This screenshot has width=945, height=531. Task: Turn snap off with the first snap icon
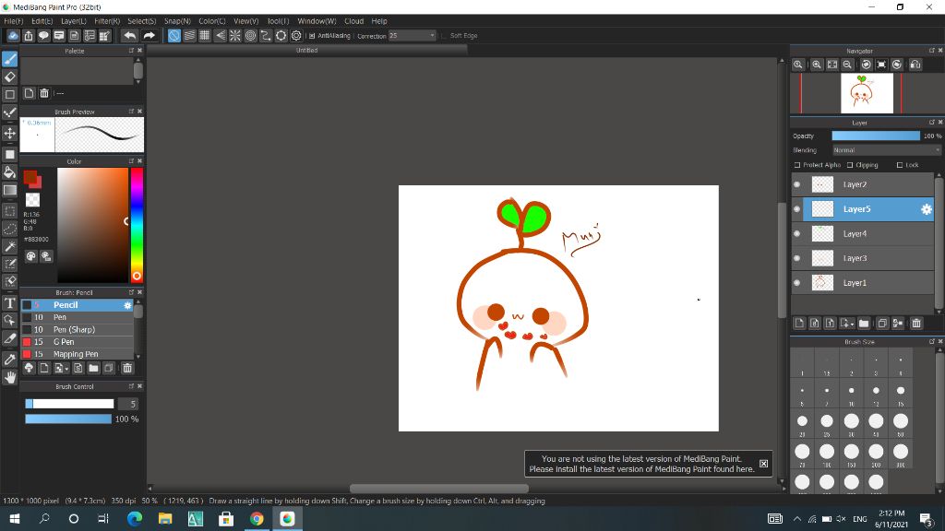click(174, 36)
